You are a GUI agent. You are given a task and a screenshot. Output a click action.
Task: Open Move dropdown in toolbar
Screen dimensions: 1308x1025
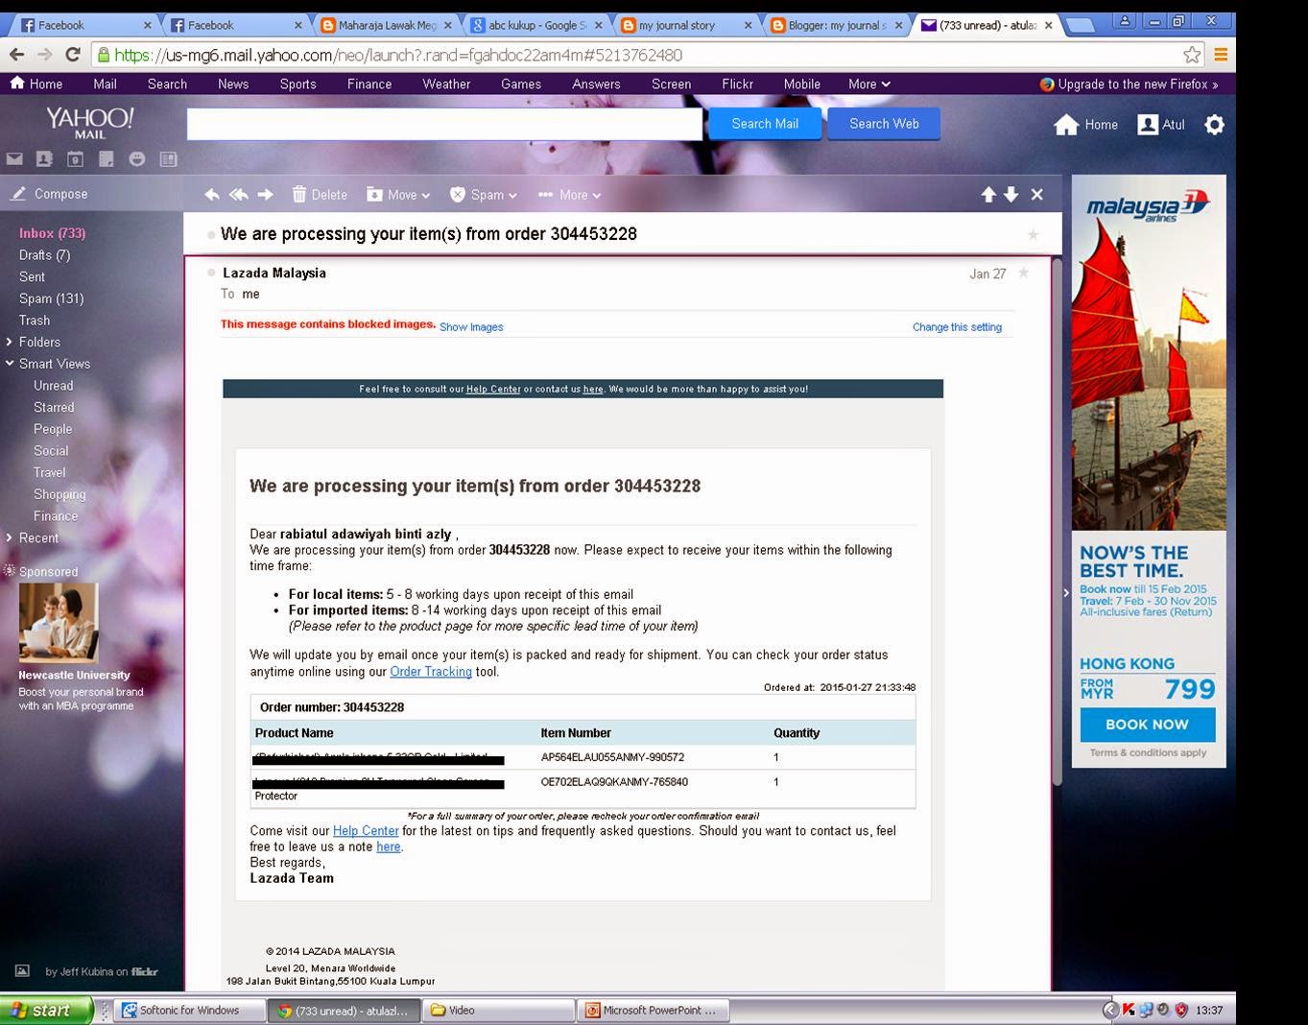point(398,195)
